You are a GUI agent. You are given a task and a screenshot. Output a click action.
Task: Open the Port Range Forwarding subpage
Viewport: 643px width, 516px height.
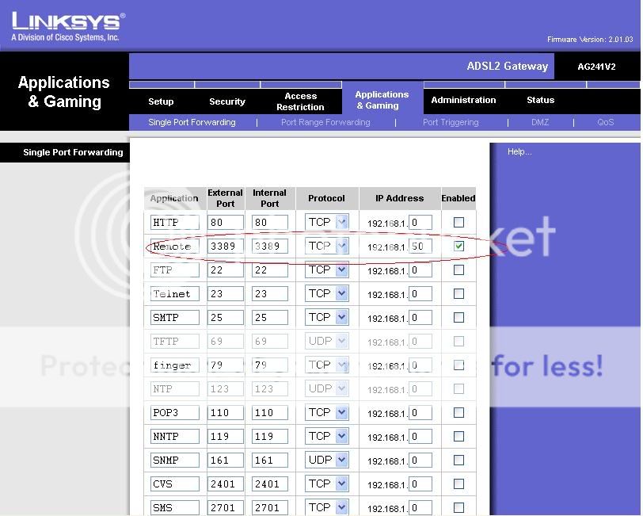click(325, 123)
